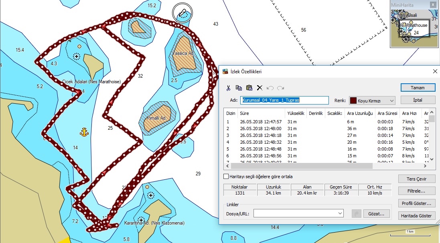Viewport: 440px width, 243px height.
Task: Click the circled buoy marker near 15.2
Action: coord(182,12)
